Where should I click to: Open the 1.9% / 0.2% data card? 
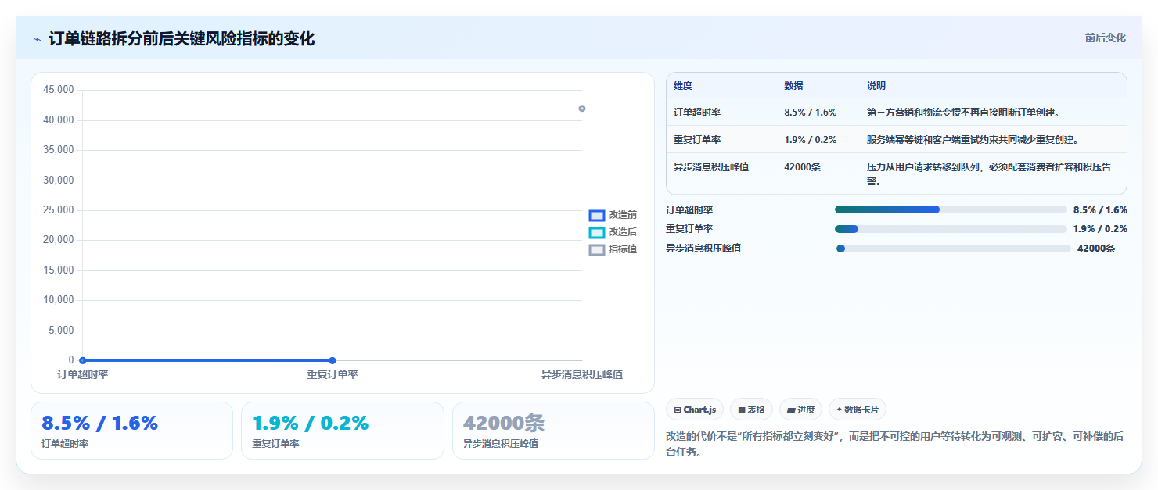tap(343, 431)
